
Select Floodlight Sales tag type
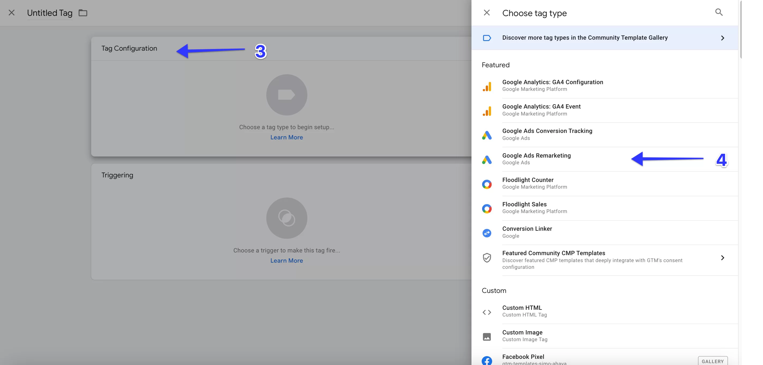click(x=604, y=208)
